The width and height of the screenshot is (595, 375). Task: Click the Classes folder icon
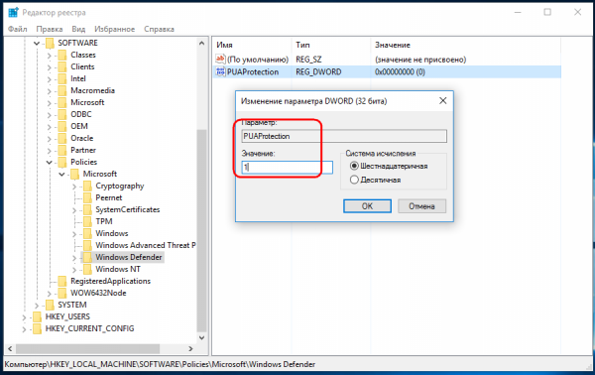(62, 55)
